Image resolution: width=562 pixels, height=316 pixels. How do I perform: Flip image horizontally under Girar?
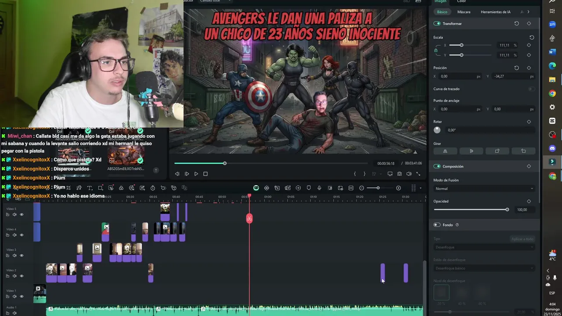click(x=445, y=151)
